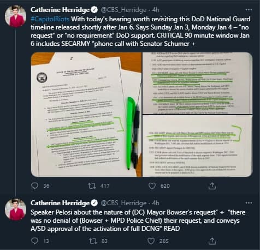Image resolution: width=260 pixels, height=250 pixels.
Task: View the top-right highlighted timeline photo
Action: (x=197, y=83)
